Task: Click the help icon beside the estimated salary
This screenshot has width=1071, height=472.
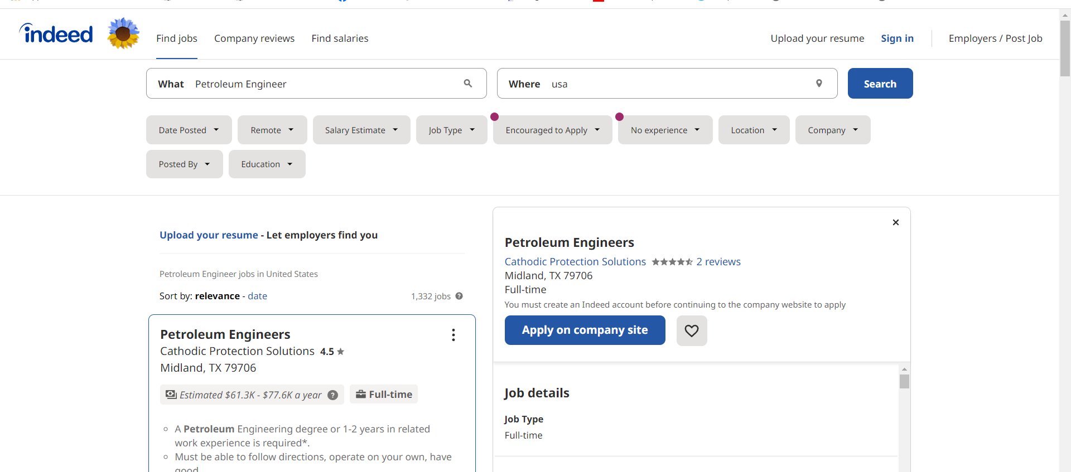Action: tap(333, 395)
